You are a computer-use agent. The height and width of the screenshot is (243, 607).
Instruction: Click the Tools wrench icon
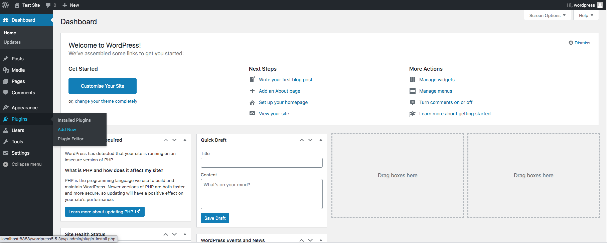6,142
